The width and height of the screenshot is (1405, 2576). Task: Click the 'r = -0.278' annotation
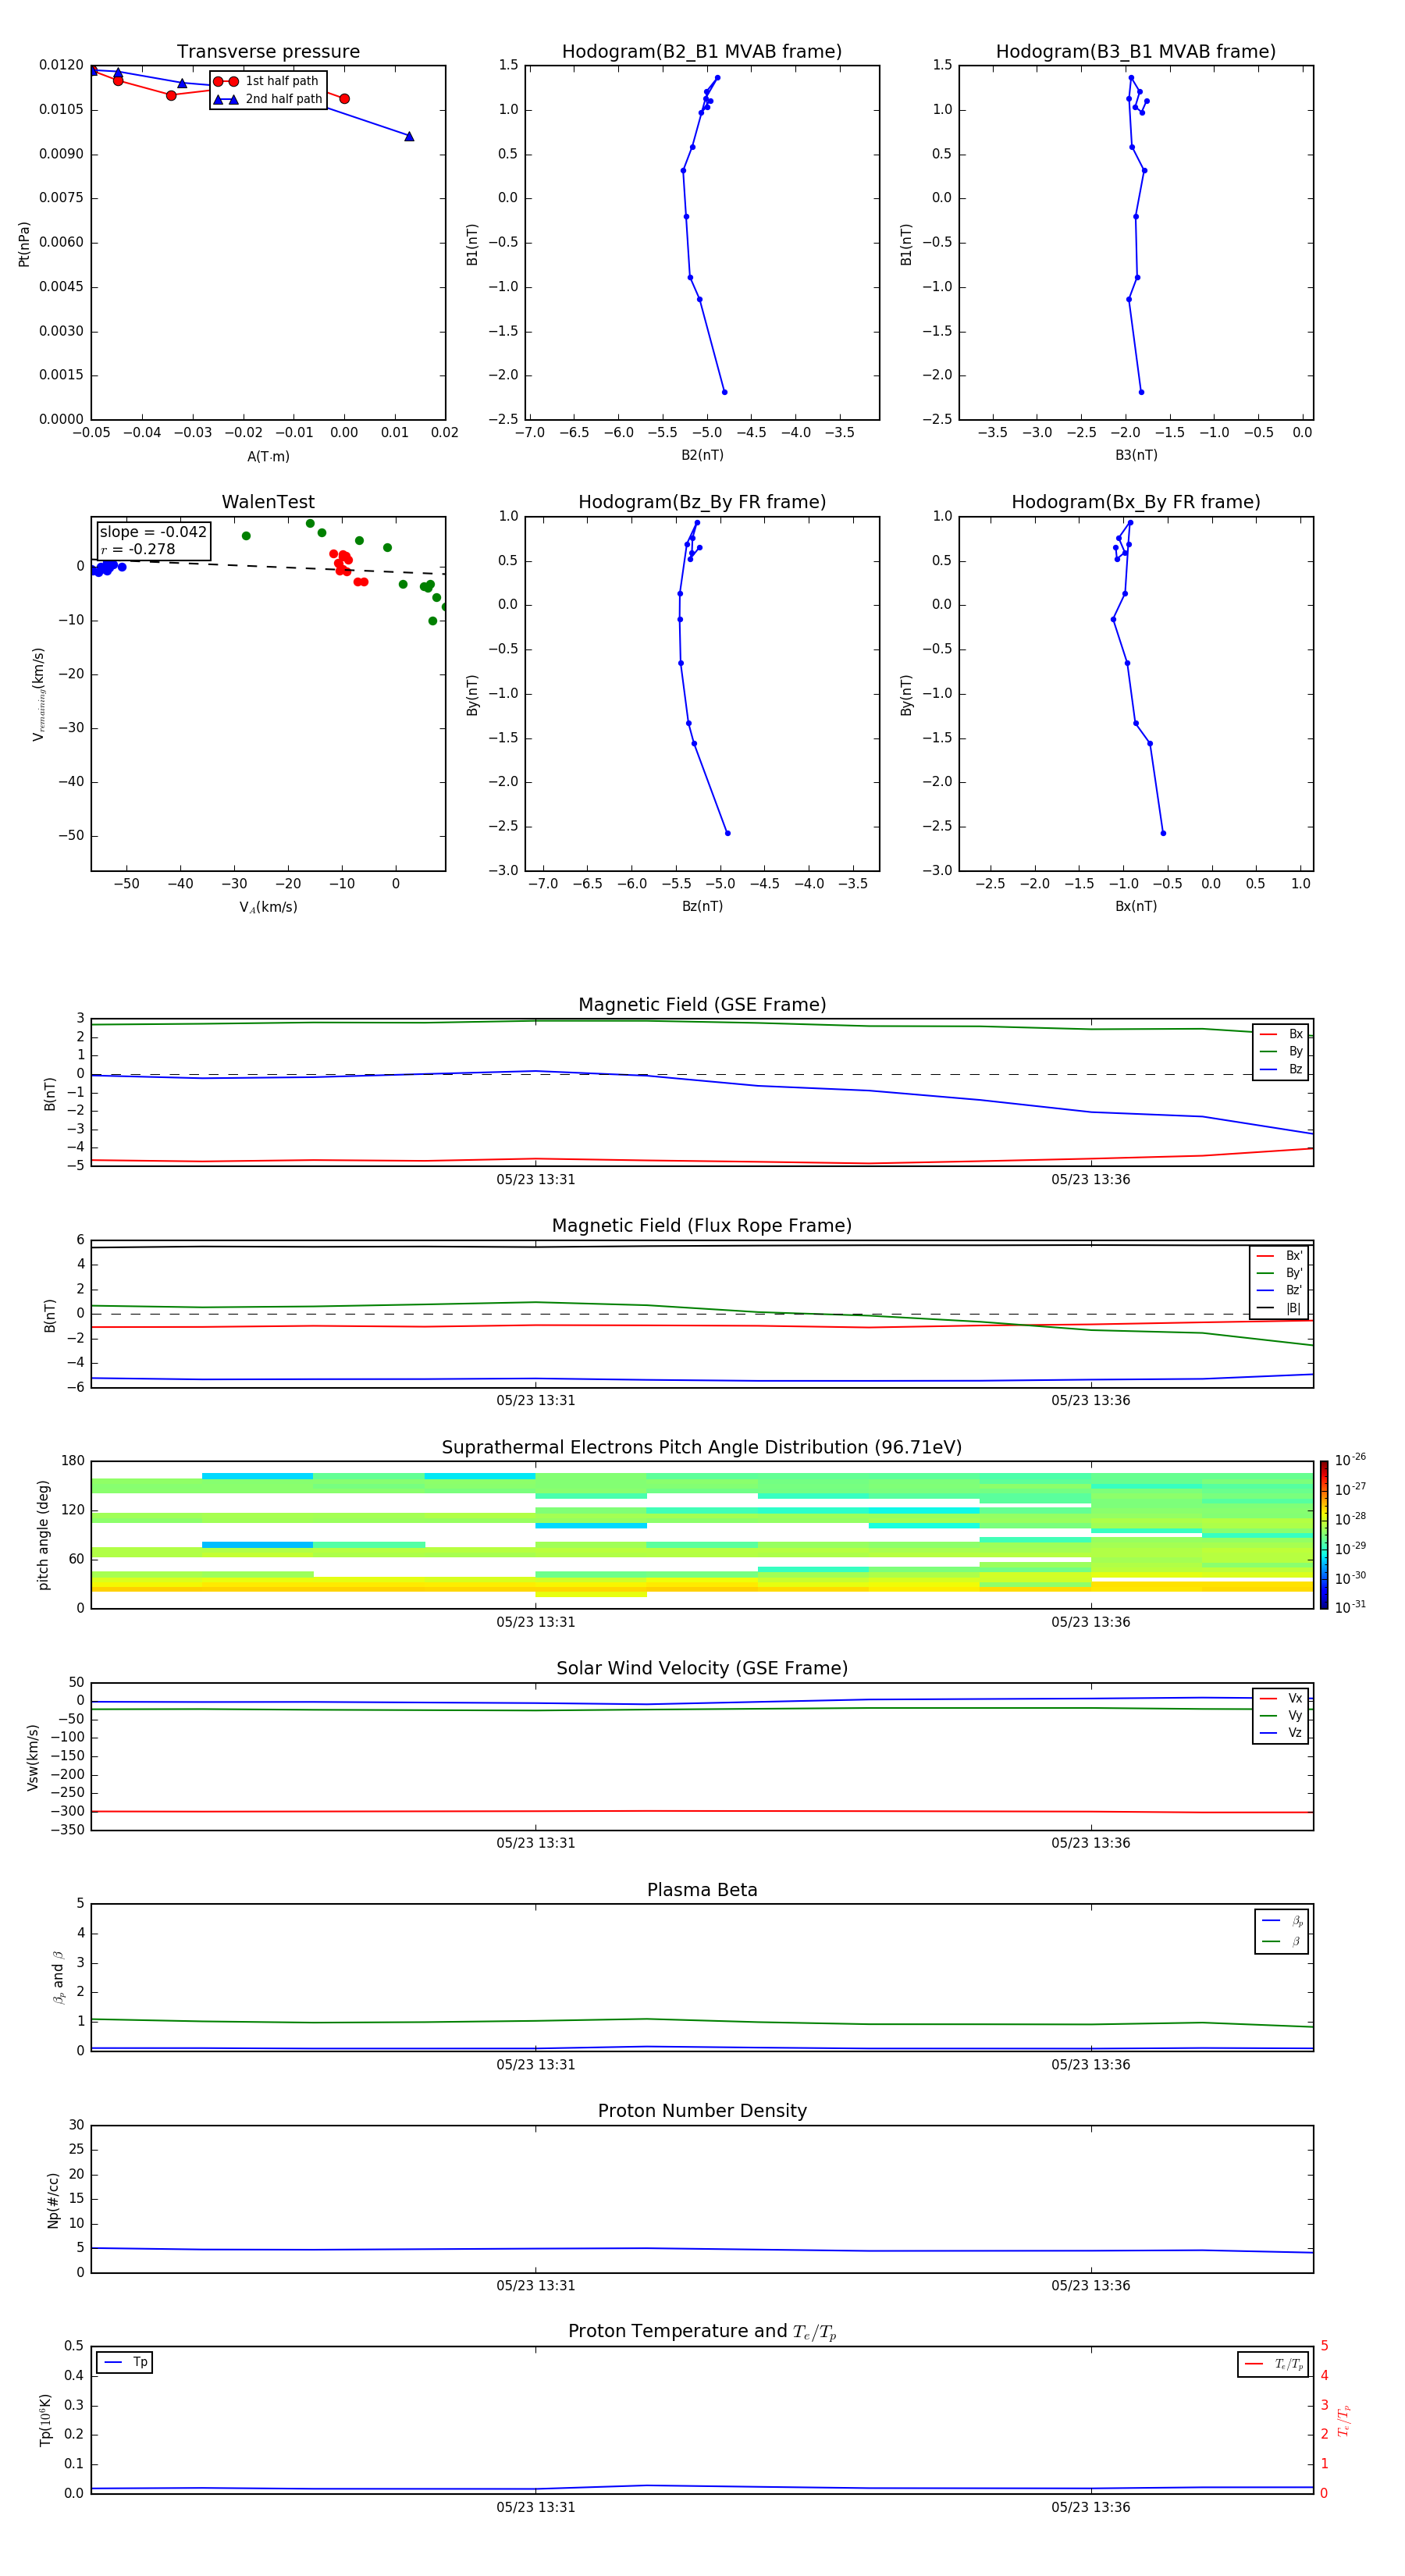[138, 549]
